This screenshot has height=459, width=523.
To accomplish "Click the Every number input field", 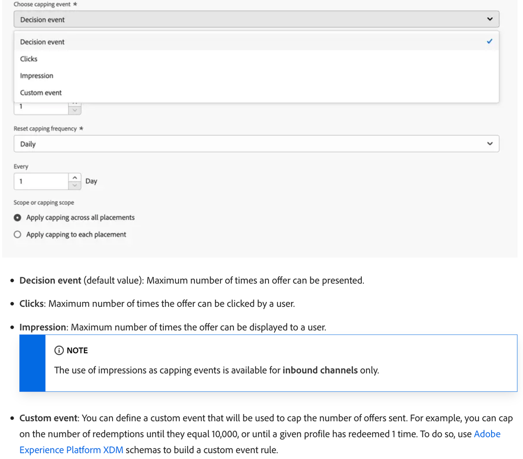I will [x=41, y=182].
